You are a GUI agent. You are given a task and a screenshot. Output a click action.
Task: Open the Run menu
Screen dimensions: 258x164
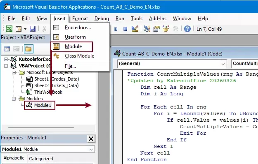pyautogui.click(x=120, y=18)
